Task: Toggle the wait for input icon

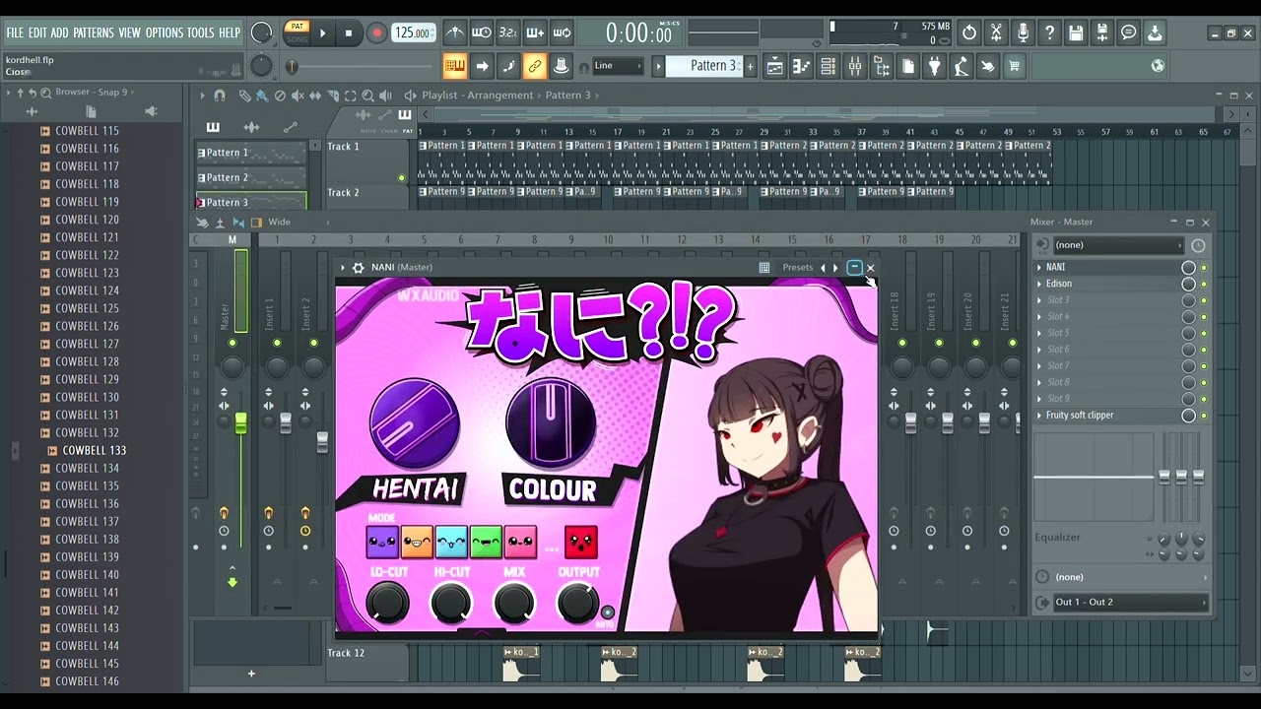Action: [481, 32]
